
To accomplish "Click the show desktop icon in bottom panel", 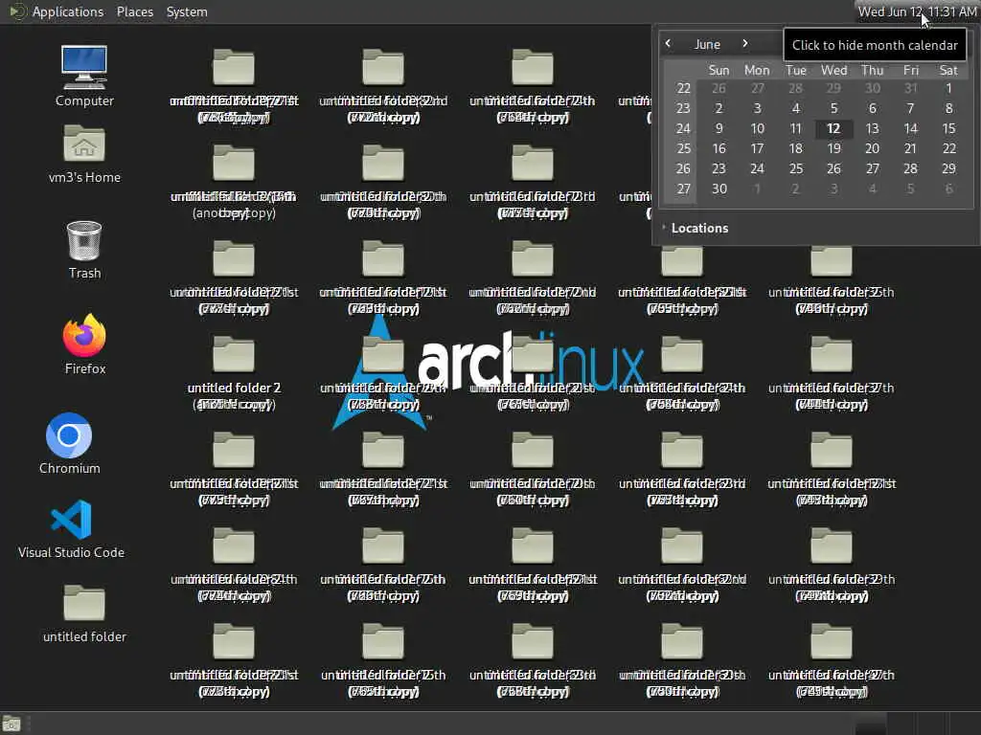I will coord(11,724).
